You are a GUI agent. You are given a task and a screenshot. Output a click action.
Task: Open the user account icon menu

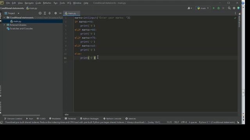(x=190, y=8)
